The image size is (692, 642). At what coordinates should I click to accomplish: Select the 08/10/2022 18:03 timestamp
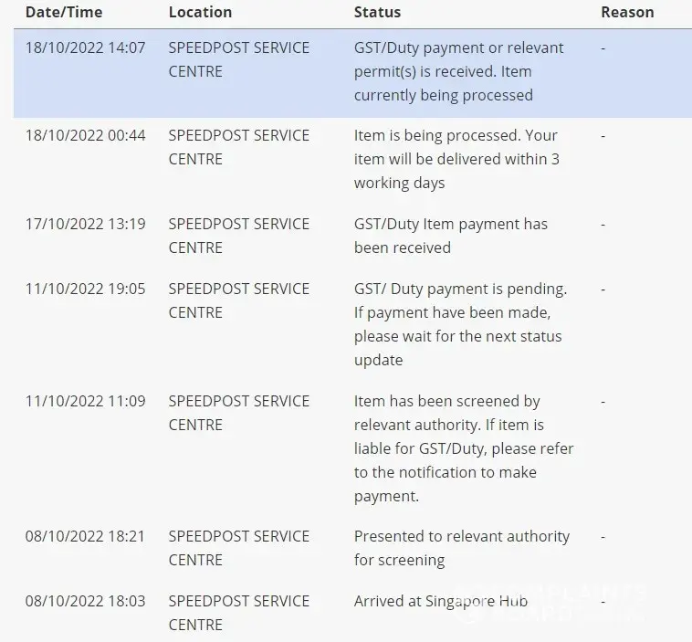pos(85,601)
